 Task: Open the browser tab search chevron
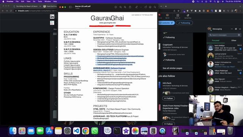point(240,6)
